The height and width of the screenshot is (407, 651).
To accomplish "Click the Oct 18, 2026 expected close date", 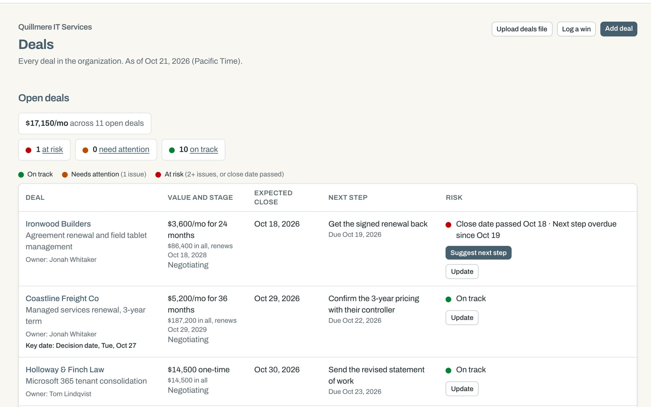I will (x=277, y=224).
